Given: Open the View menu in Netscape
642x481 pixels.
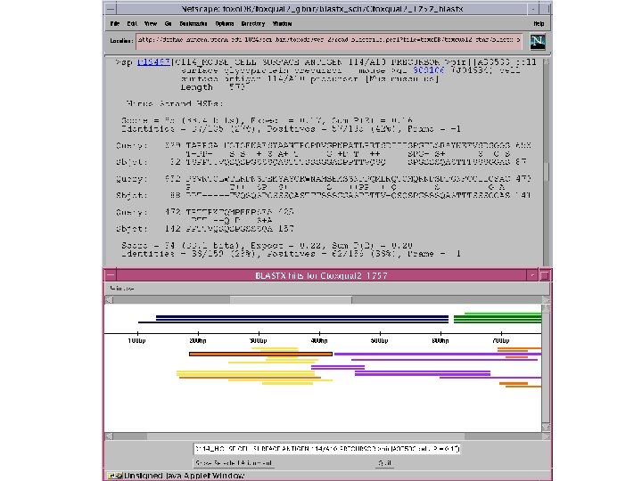Looking at the screenshot, I should point(151,24).
